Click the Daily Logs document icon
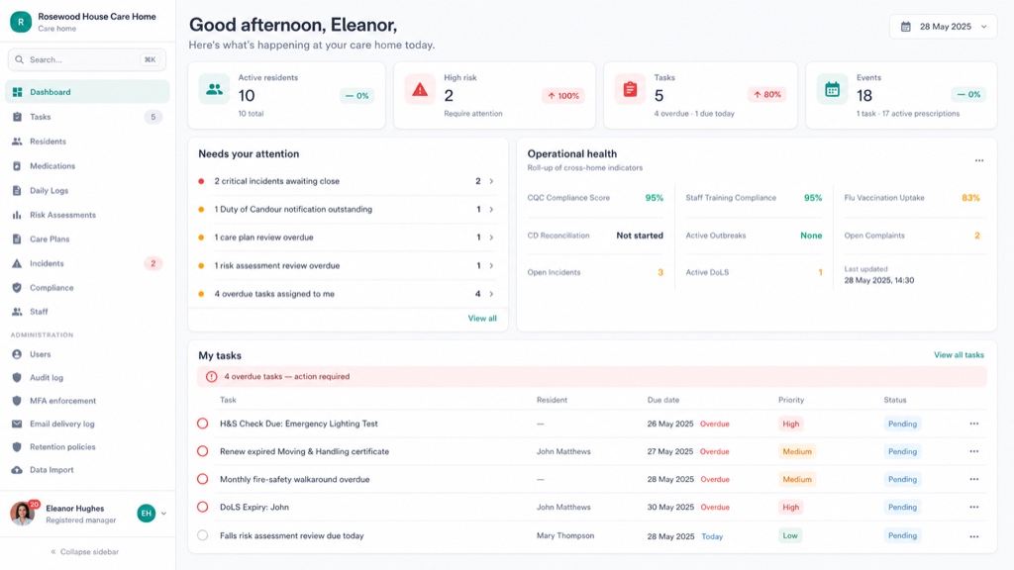1014x570 pixels. [18, 191]
